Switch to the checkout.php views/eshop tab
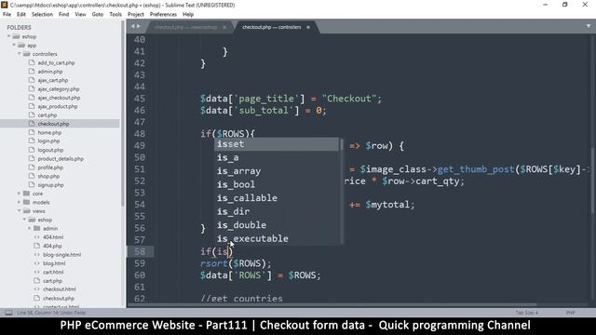The width and height of the screenshot is (596, 335). click(x=186, y=27)
